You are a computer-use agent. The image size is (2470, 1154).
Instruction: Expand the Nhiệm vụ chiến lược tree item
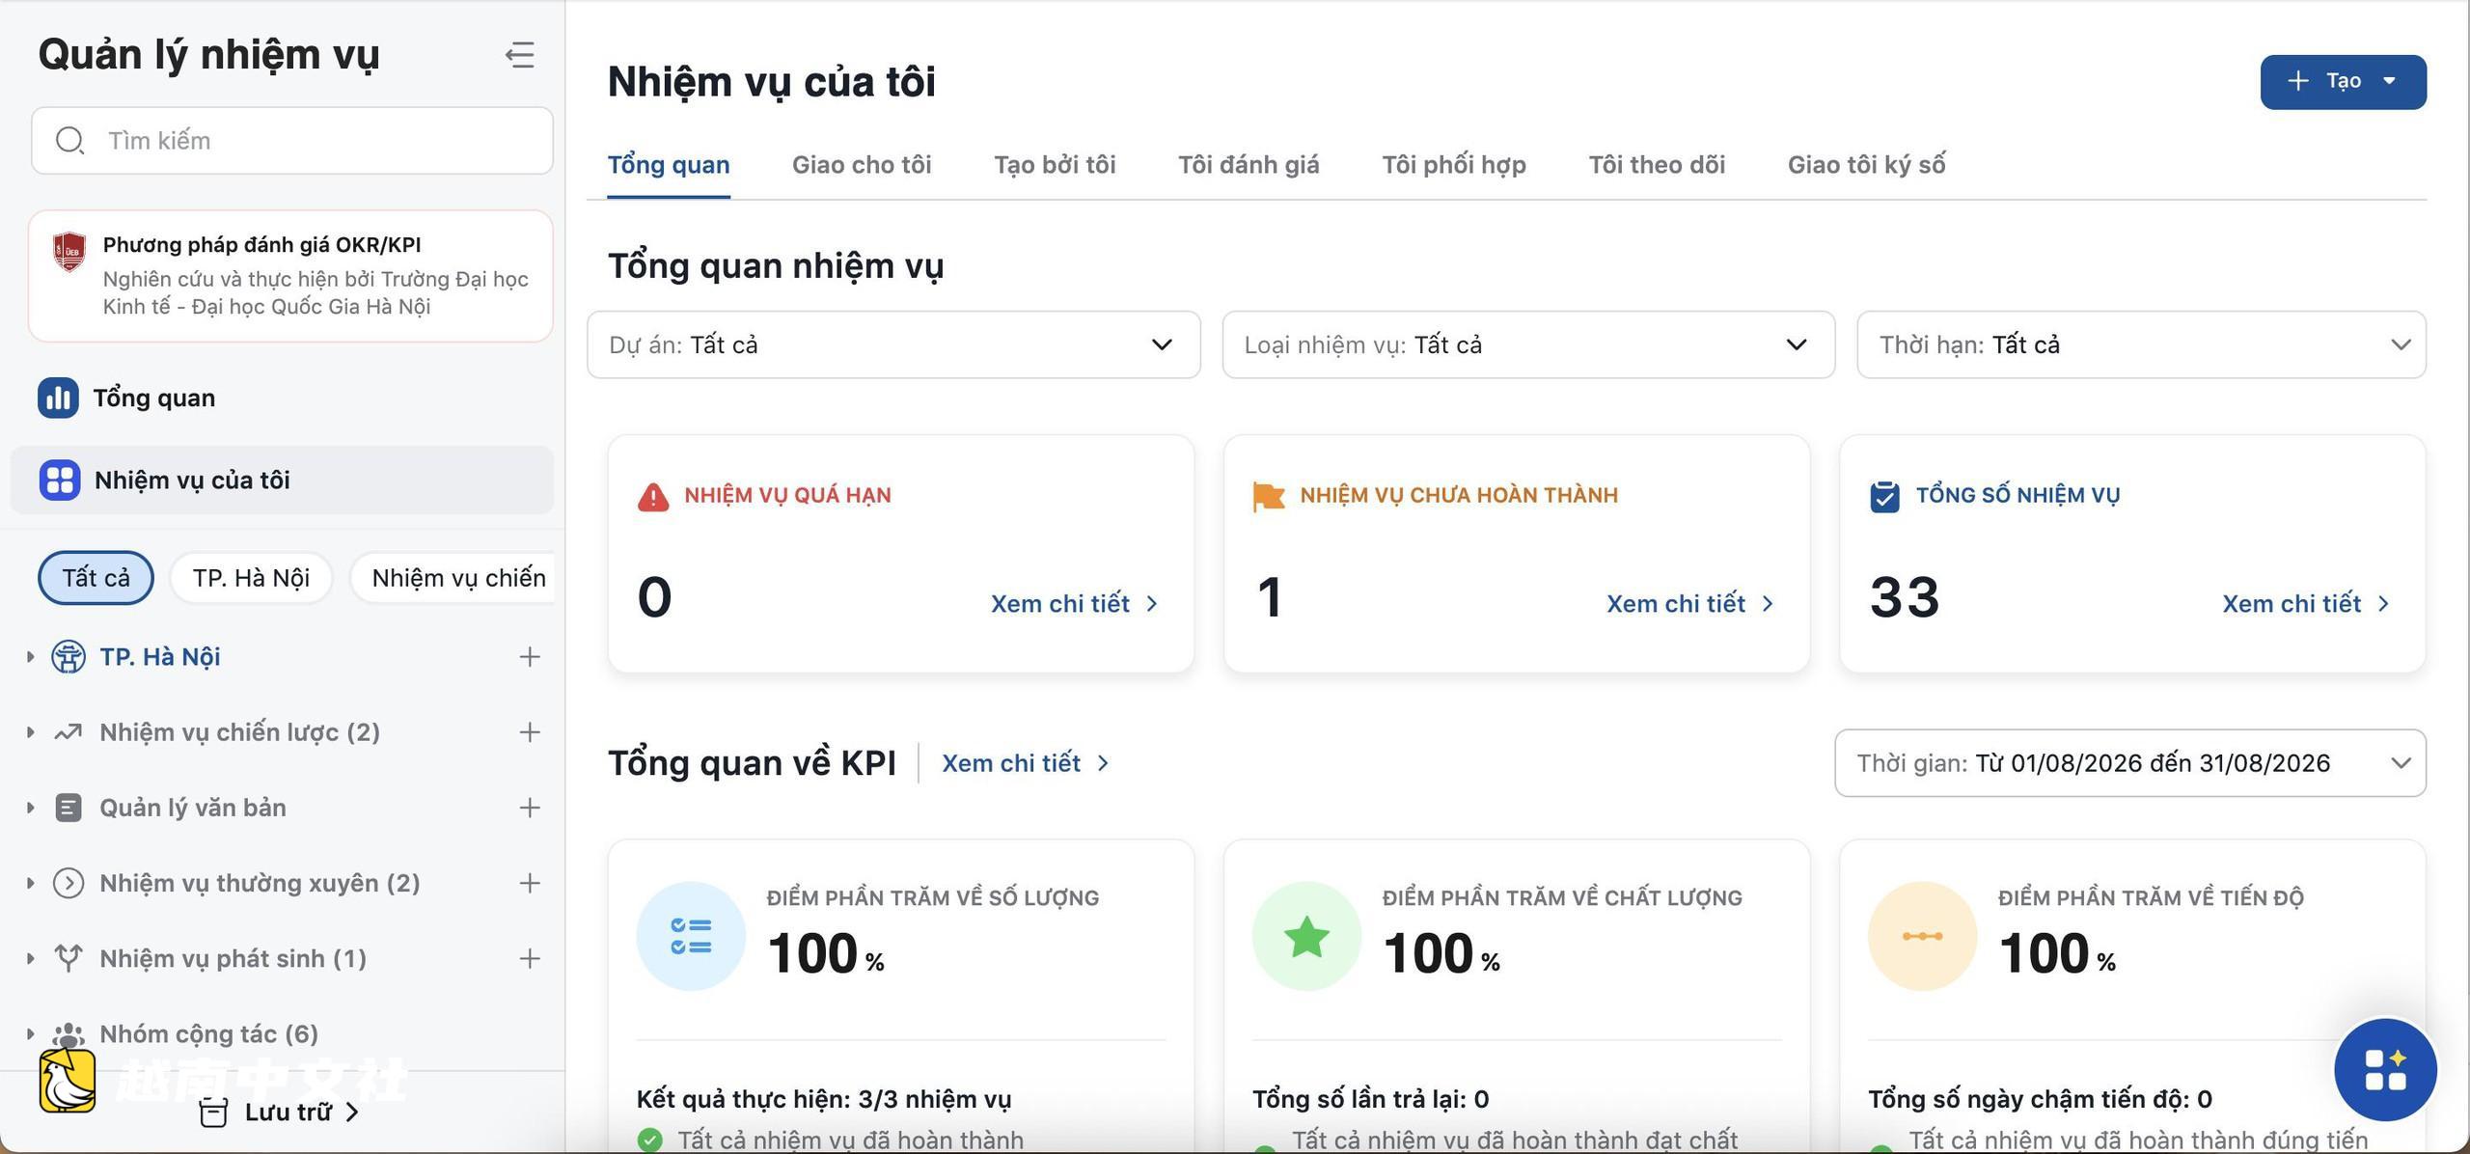[x=30, y=732]
